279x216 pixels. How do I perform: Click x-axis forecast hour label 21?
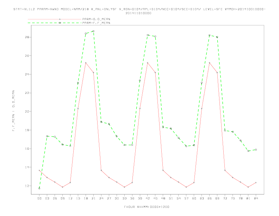[x=93, y=198]
